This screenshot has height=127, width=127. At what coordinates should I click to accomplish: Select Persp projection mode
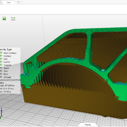[13, 18]
